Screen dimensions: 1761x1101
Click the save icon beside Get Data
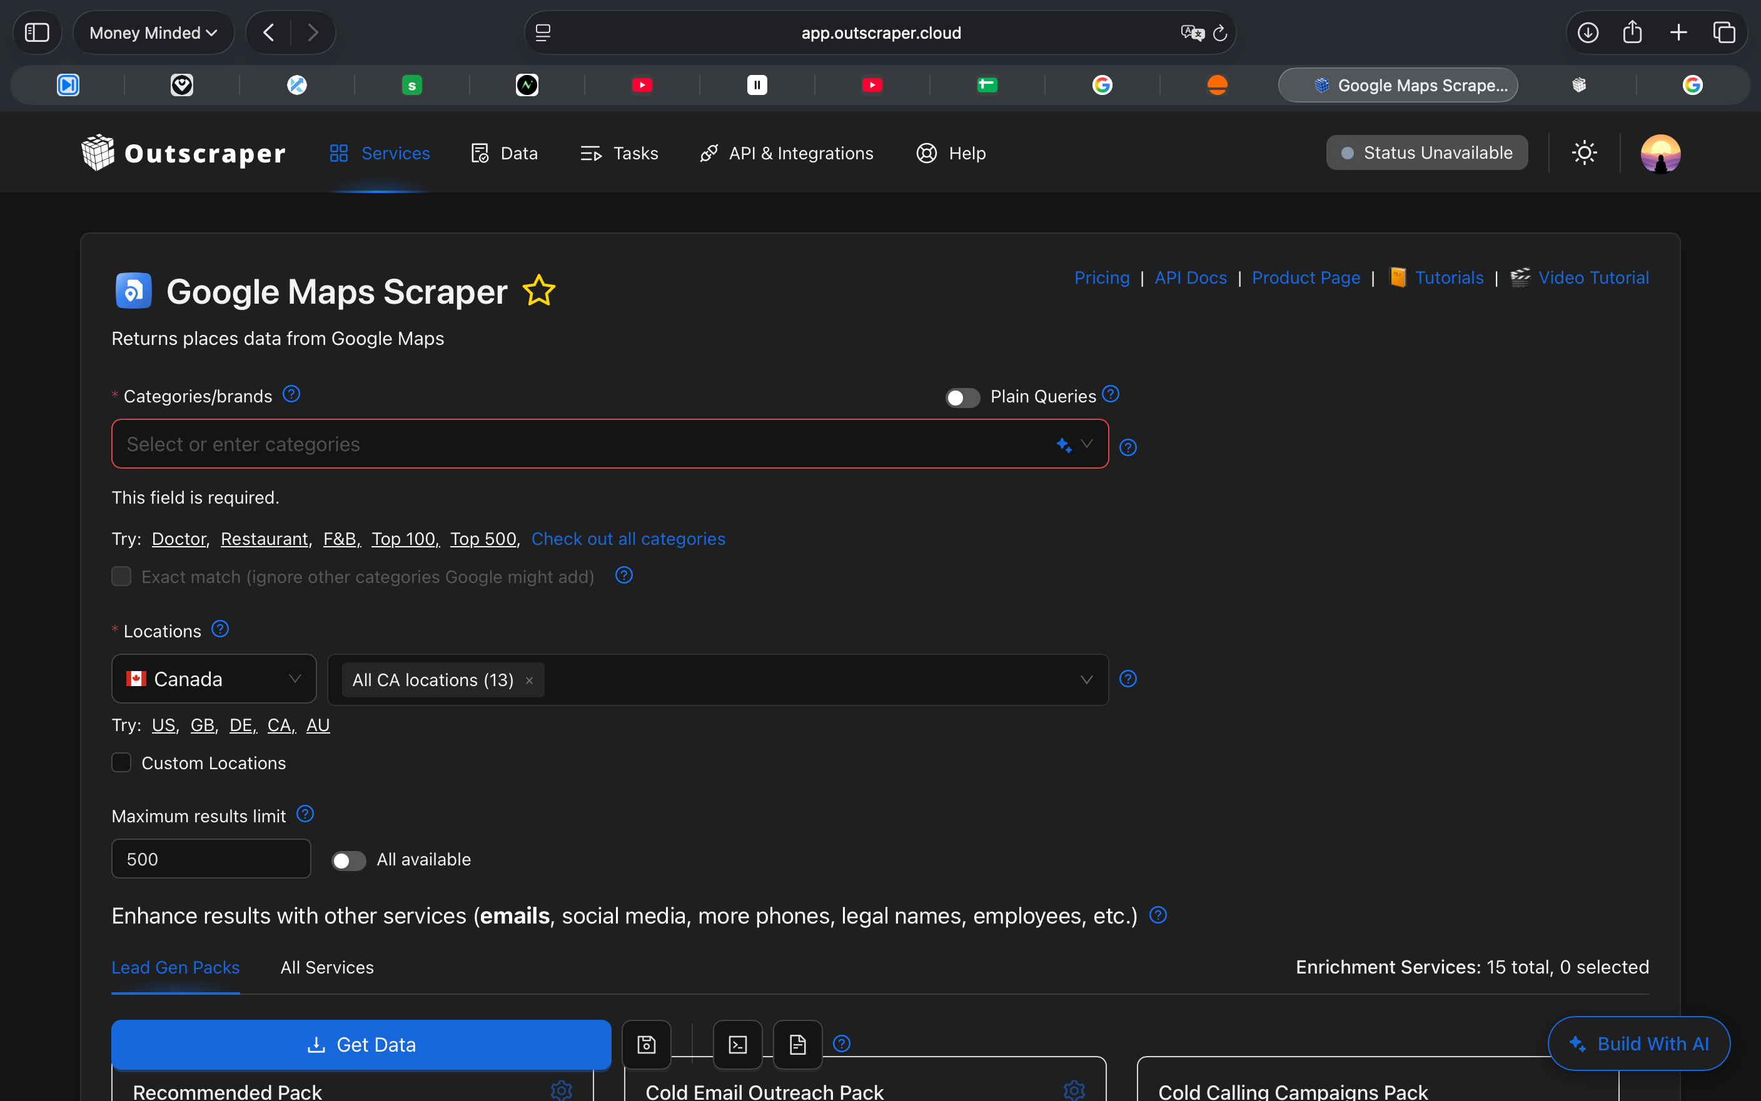point(646,1044)
